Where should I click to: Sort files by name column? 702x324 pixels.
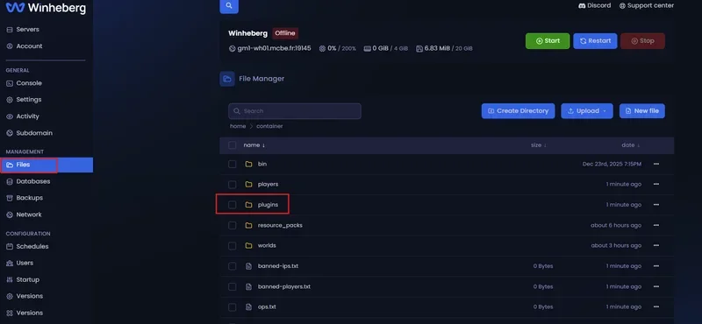click(254, 145)
